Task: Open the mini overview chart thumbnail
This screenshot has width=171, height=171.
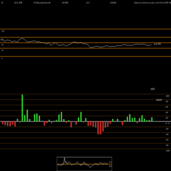Action: (x=84, y=164)
